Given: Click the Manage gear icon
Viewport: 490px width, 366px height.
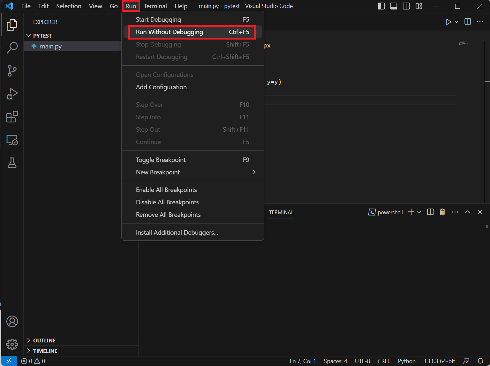Looking at the screenshot, I should (12, 344).
